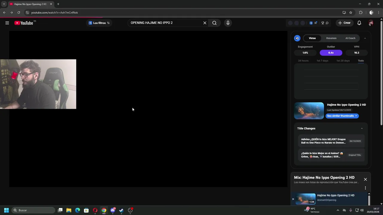Go to the YouTube home logo
This screenshot has height=215, width=383.
pyautogui.click(x=24, y=23)
